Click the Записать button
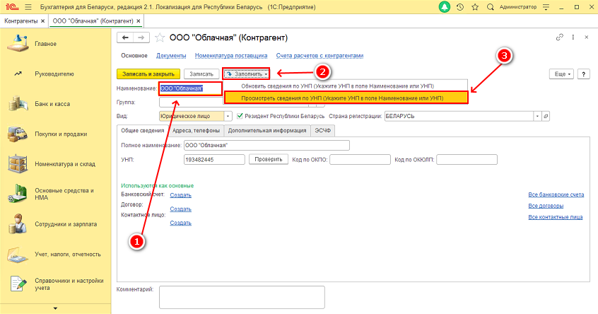The width and height of the screenshot is (598, 314). pyautogui.click(x=201, y=74)
